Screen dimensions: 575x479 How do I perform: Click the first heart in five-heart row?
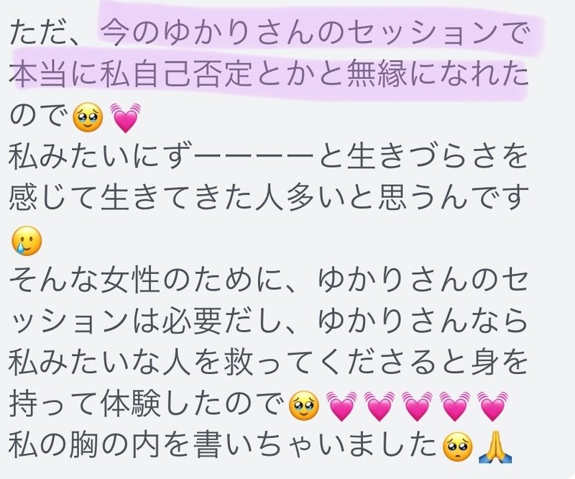342,406
